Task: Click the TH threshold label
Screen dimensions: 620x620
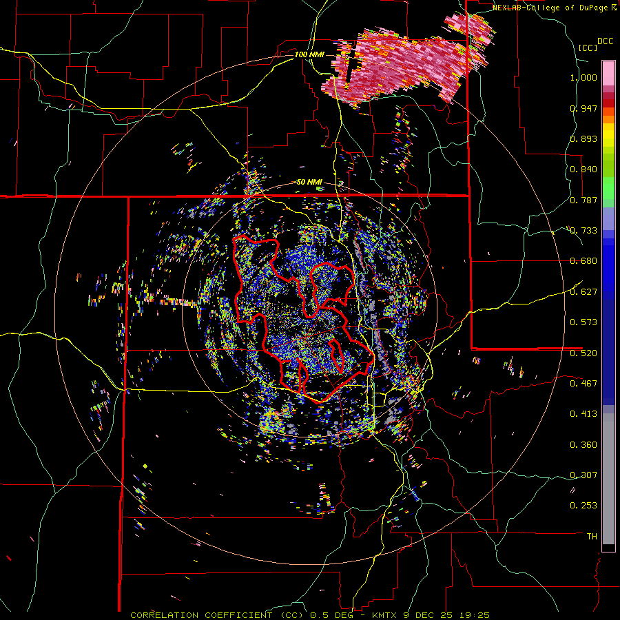Action: click(x=592, y=537)
